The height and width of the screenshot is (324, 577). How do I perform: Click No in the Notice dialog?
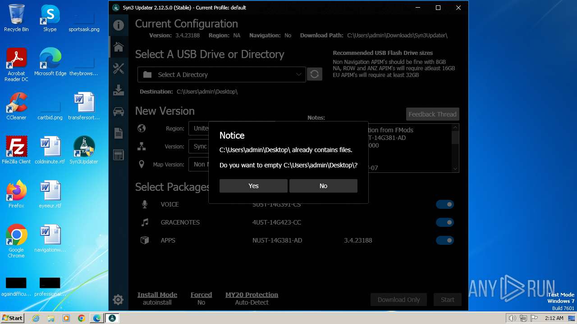[x=323, y=186]
